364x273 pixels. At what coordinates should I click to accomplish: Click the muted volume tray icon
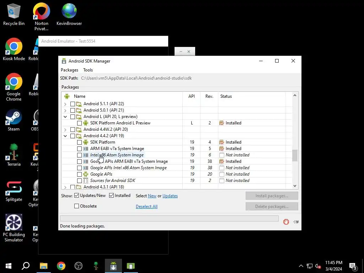(x=318, y=266)
